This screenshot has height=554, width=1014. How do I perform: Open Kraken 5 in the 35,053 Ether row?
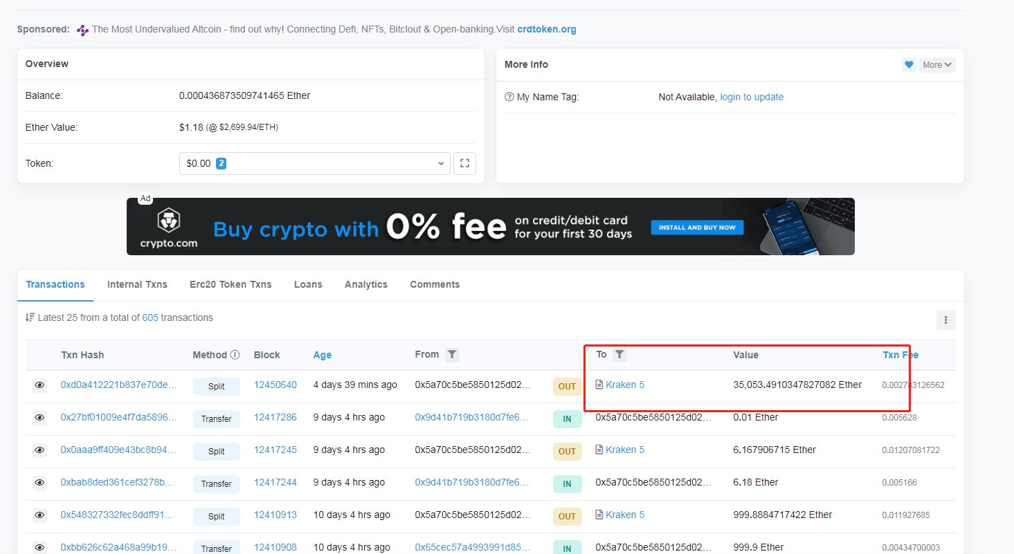(625, 385)
